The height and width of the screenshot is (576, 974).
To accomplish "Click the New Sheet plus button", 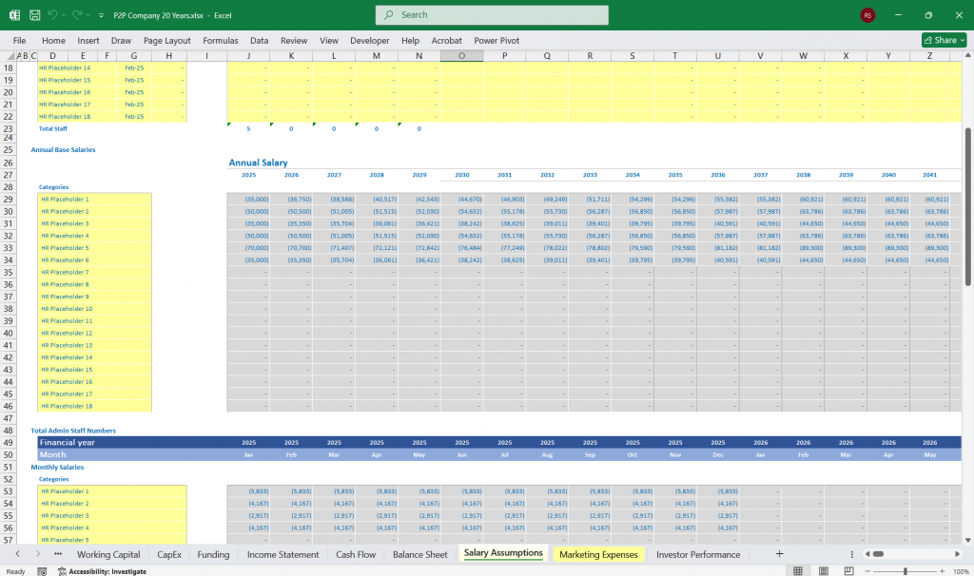I will click(x=778, y=554).
